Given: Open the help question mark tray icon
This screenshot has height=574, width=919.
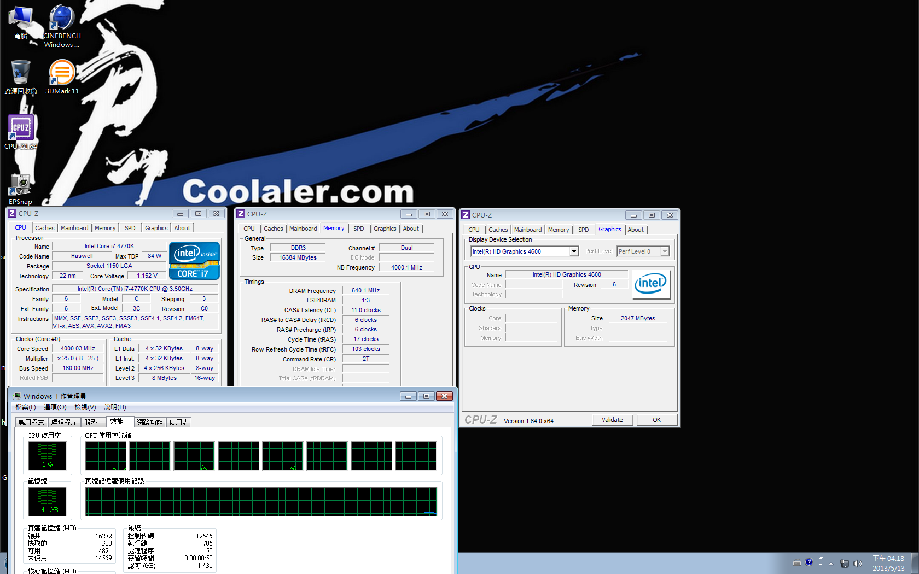Looking at the screenshot, I should tap(809, 563).
